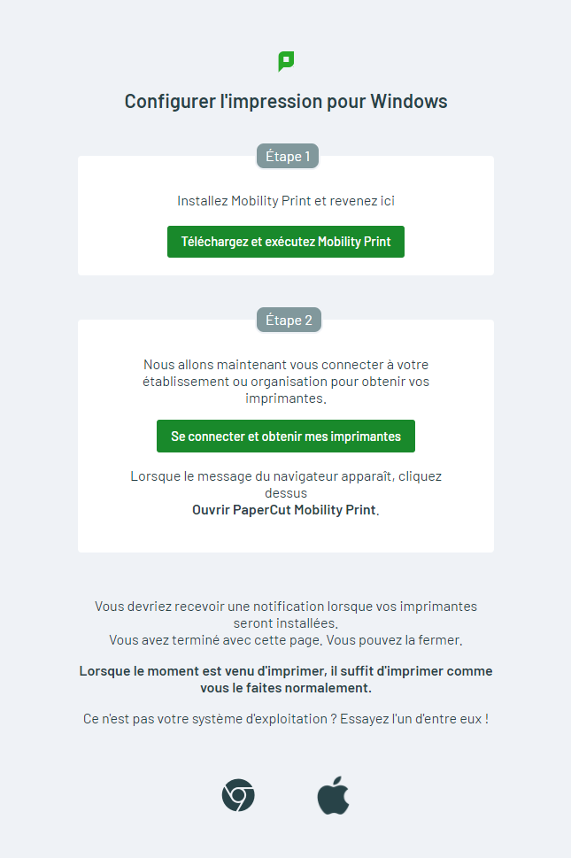571x858 pixels.
Task: Click the paragraph starting Nous allons maintenant
Action: tap(286, 382)
